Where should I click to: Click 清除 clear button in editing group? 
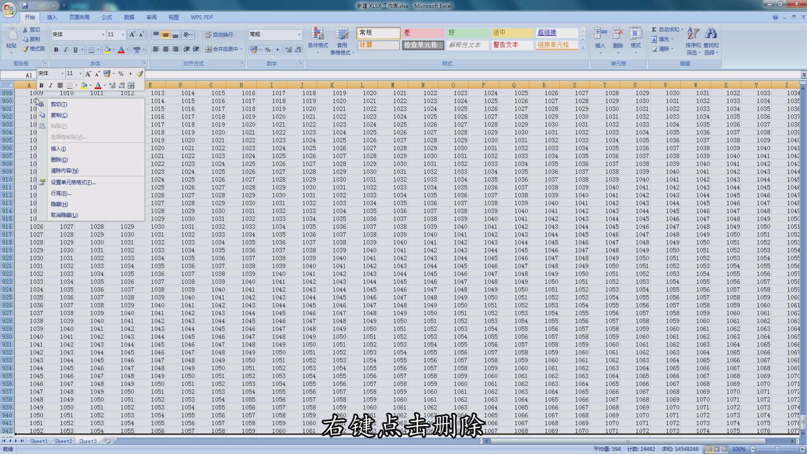coord(662,49)
